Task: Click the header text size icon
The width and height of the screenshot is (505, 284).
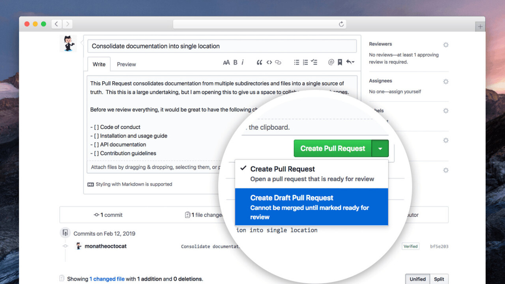Action: pos(226,62)
